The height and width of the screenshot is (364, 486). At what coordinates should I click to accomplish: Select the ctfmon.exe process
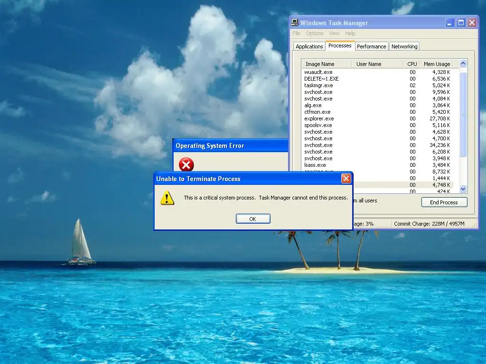point(377,112)
